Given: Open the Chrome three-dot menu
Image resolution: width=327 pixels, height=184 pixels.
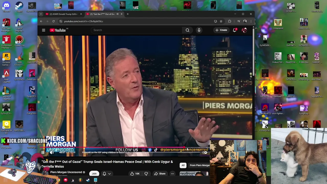Looking at the screenshot, I should coord(251,21).
